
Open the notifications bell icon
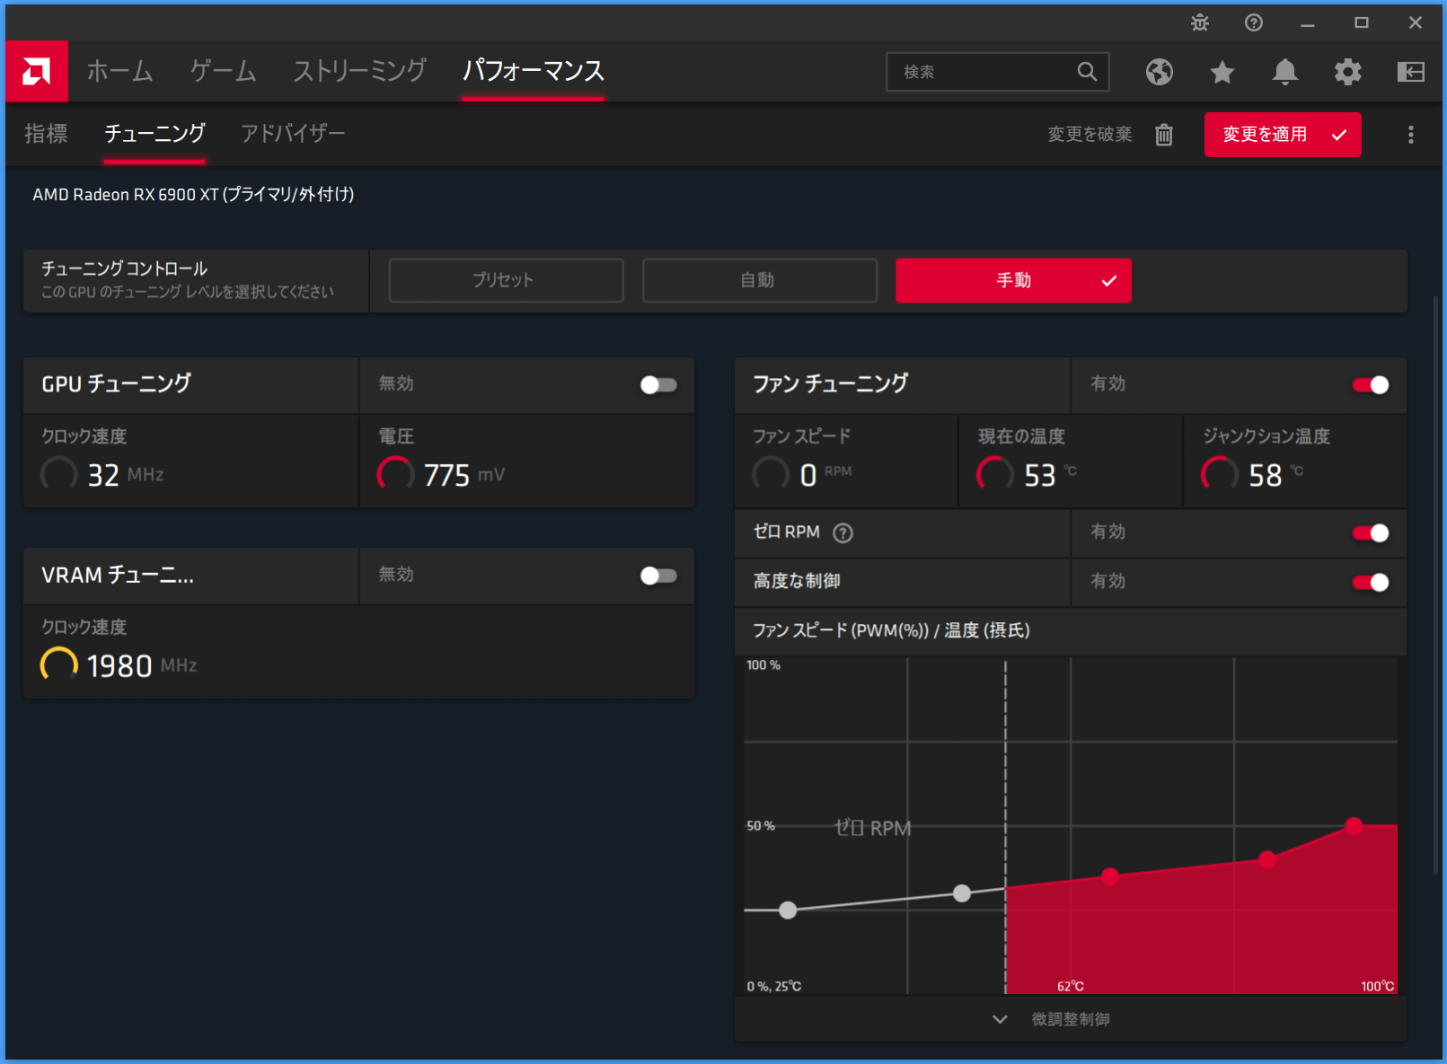pos(1285,72)
